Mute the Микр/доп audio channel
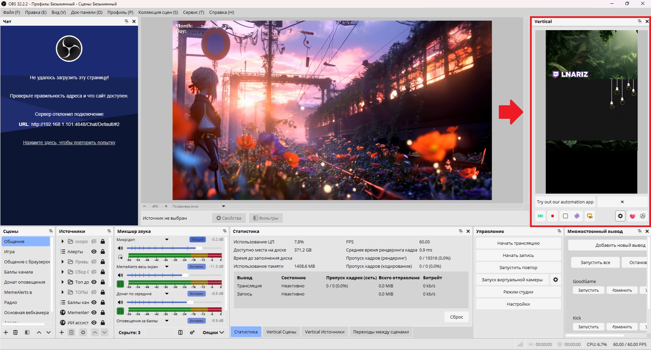The width and height of the screenshot is (651, 350). (120, 248)
